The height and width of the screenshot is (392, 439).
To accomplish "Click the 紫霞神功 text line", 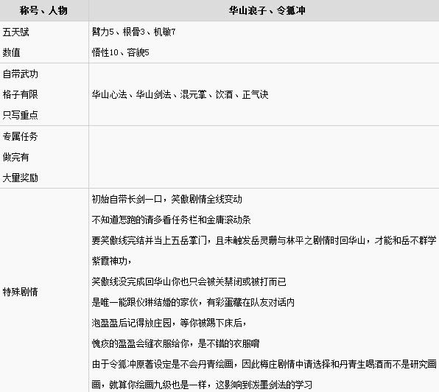I will click(111, 261).
